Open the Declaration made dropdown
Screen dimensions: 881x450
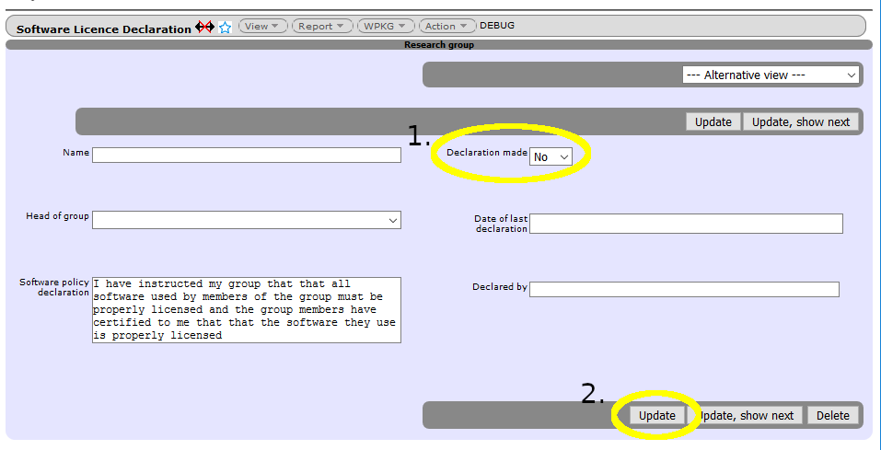551,156
